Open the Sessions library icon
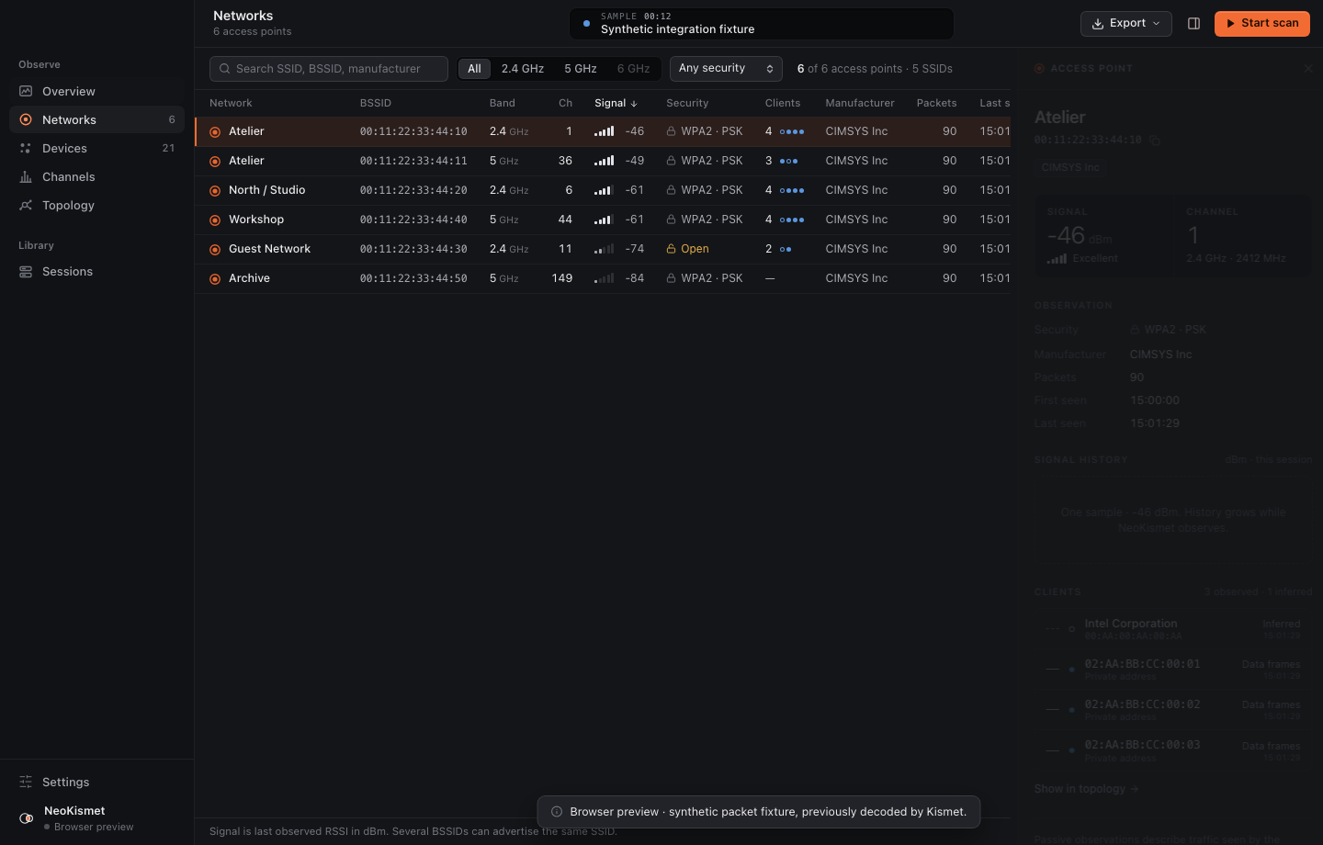 click(26, 271)
